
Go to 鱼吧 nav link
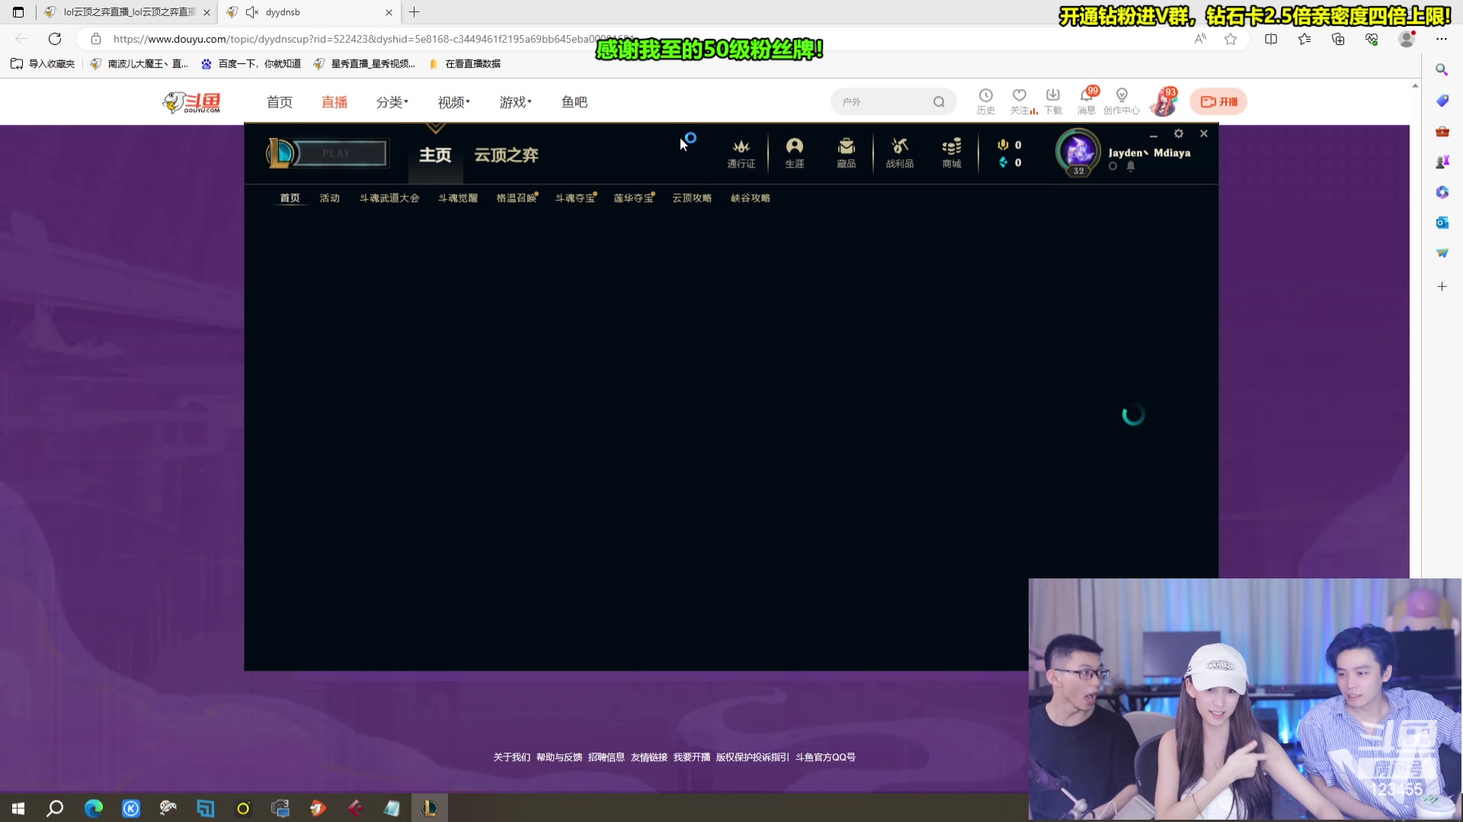coord(575,102)
